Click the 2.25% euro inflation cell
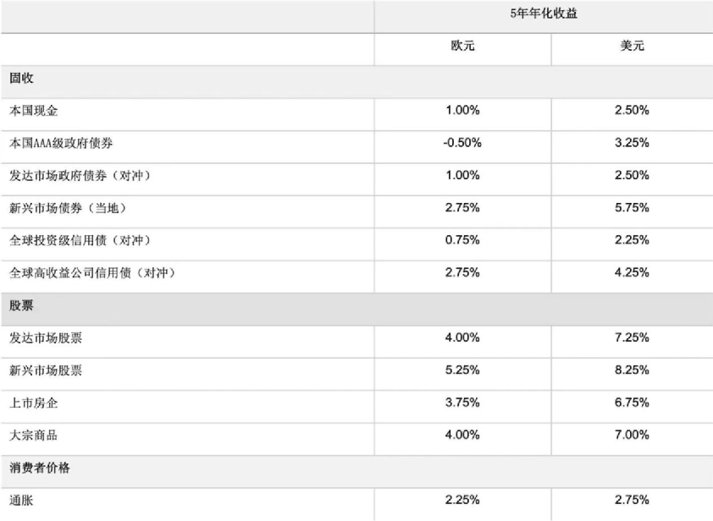The width and height of the screenshot is (713, 521). coord(462,501)
